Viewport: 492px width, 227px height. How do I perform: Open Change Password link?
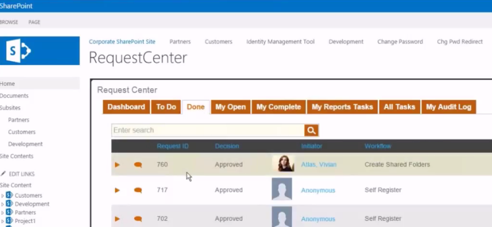coord(400,42)
